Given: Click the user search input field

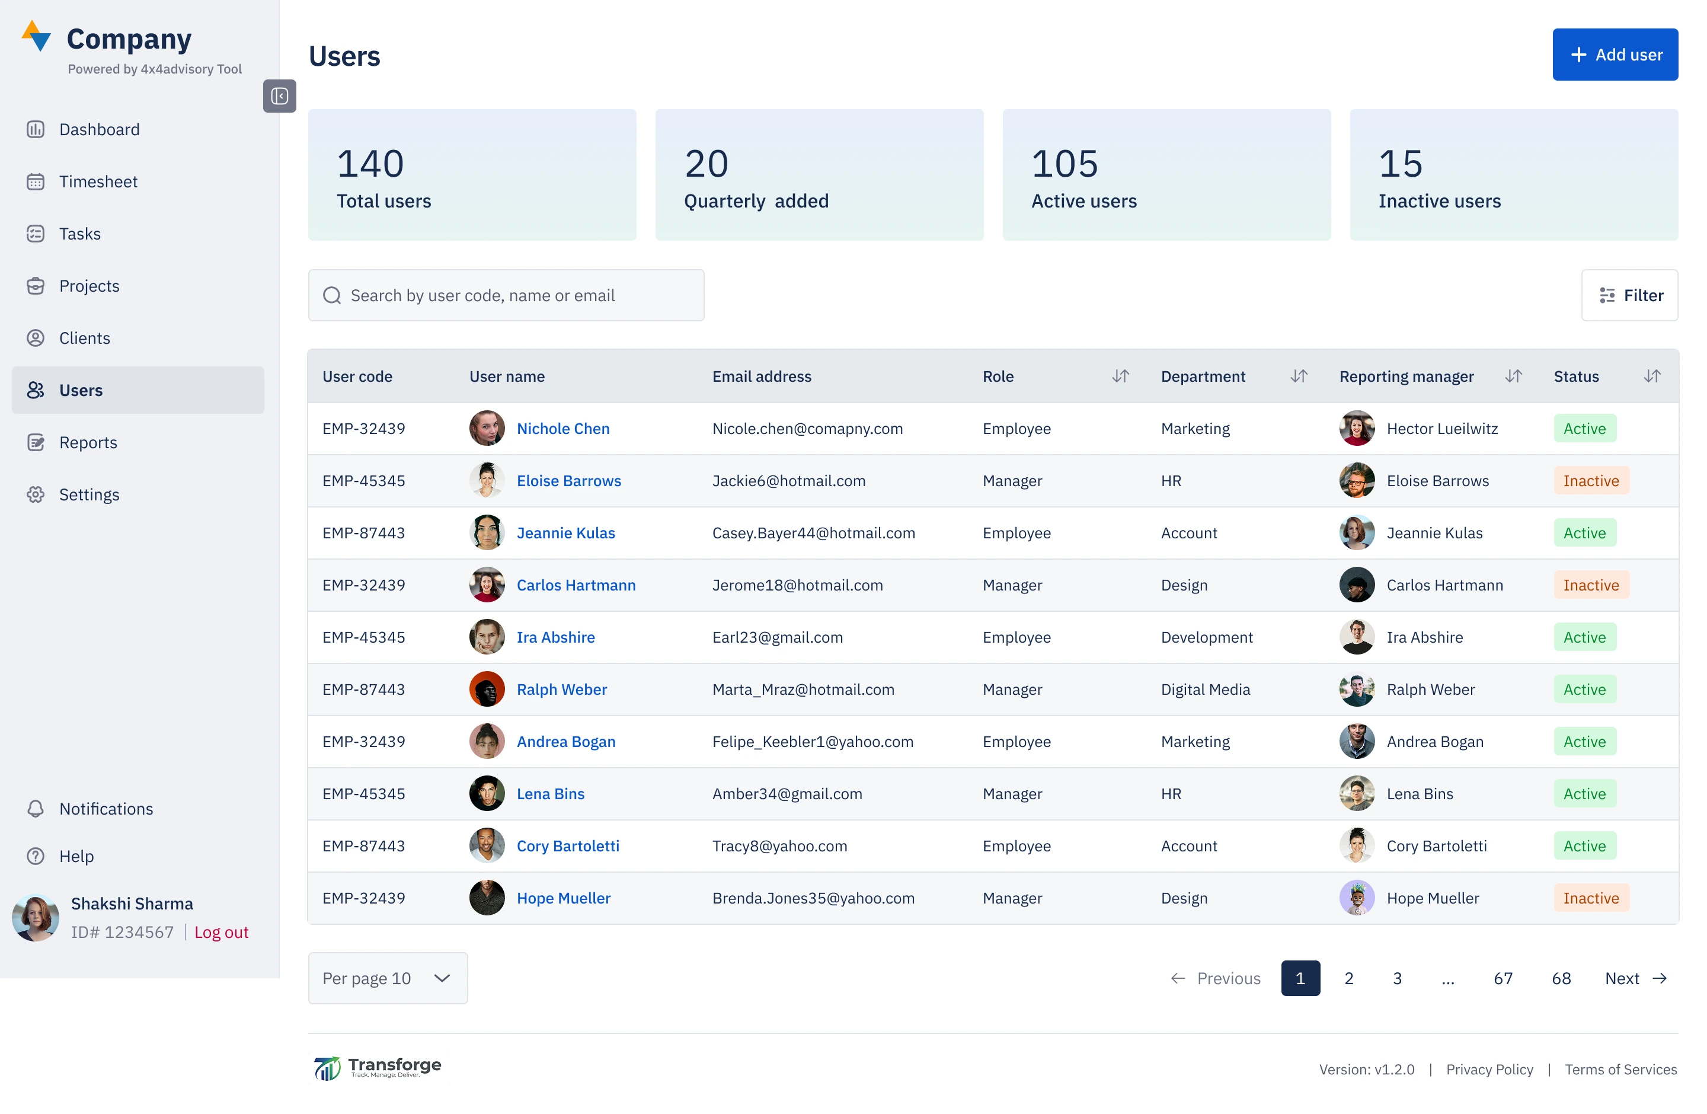Looking at the screenshot, I should point(506,295).
